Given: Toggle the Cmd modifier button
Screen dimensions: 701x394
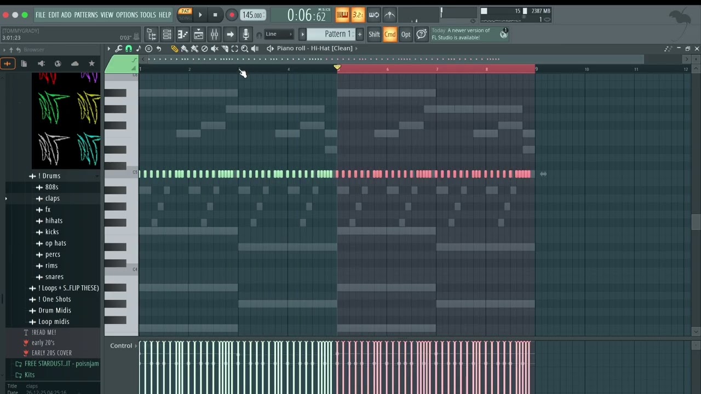Looking at the screenshot, I should click(390, 34).
